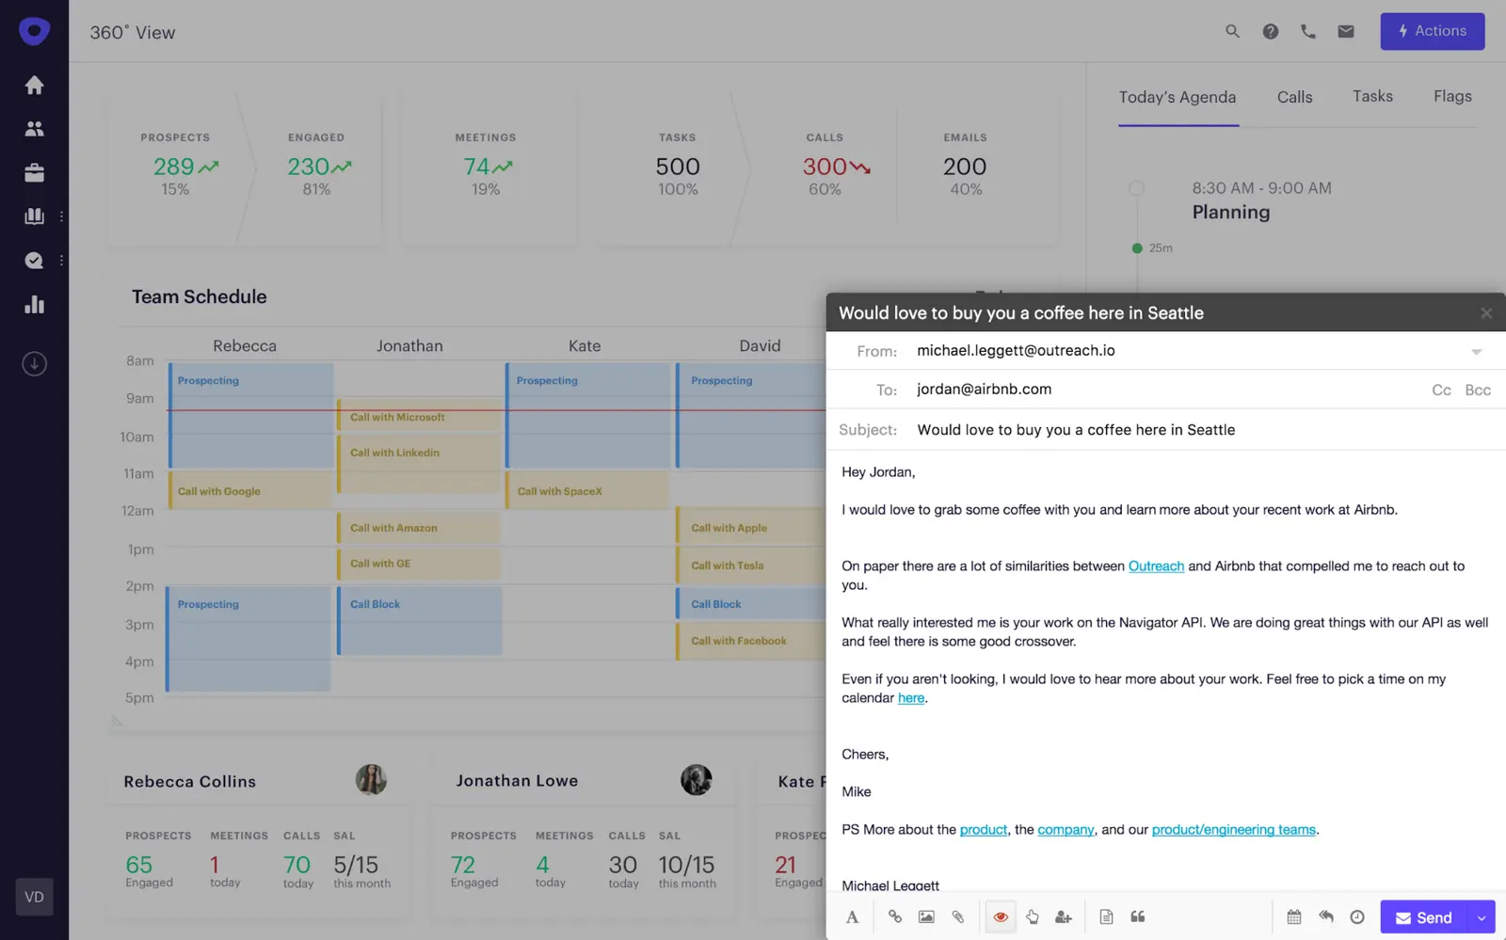This screenshot has height=940, width=1506.
Task: Switch to the Calls tab
Action: click(x=1294, y=97)
